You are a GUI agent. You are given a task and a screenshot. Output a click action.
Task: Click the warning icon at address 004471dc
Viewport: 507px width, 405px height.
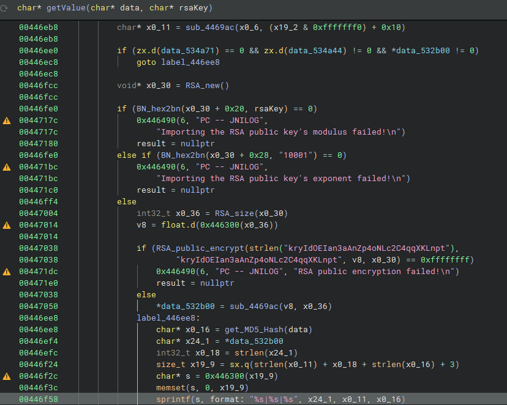(7, 272)
